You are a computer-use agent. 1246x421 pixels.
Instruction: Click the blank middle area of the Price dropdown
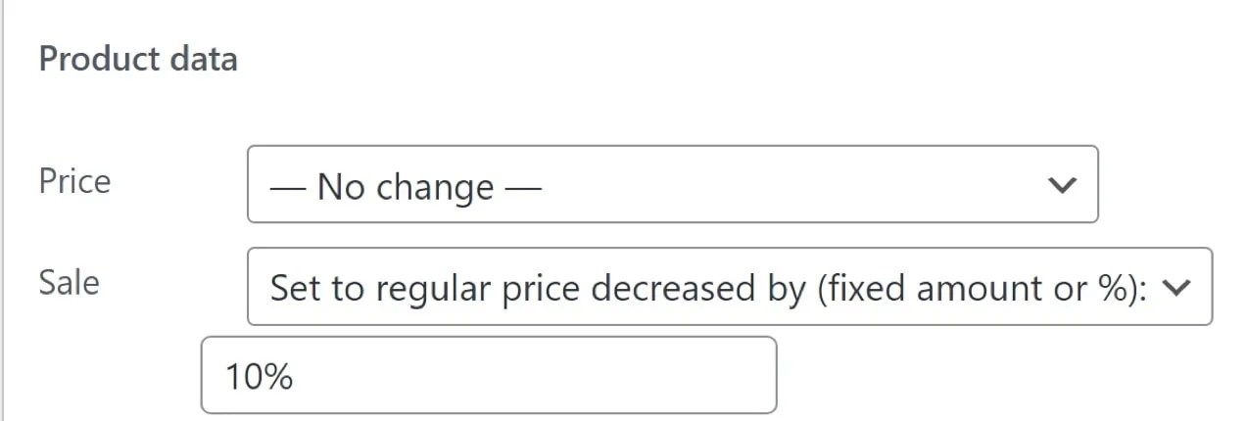[x=784, y=185]
